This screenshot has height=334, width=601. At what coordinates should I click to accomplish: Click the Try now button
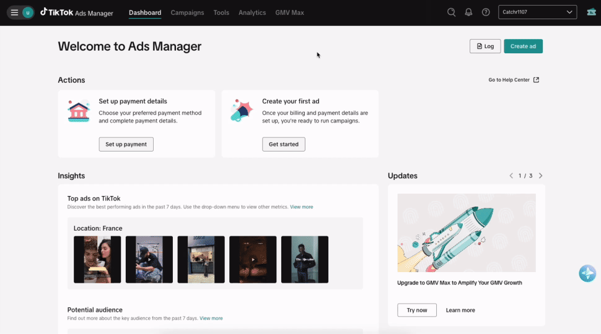(416, 310)
